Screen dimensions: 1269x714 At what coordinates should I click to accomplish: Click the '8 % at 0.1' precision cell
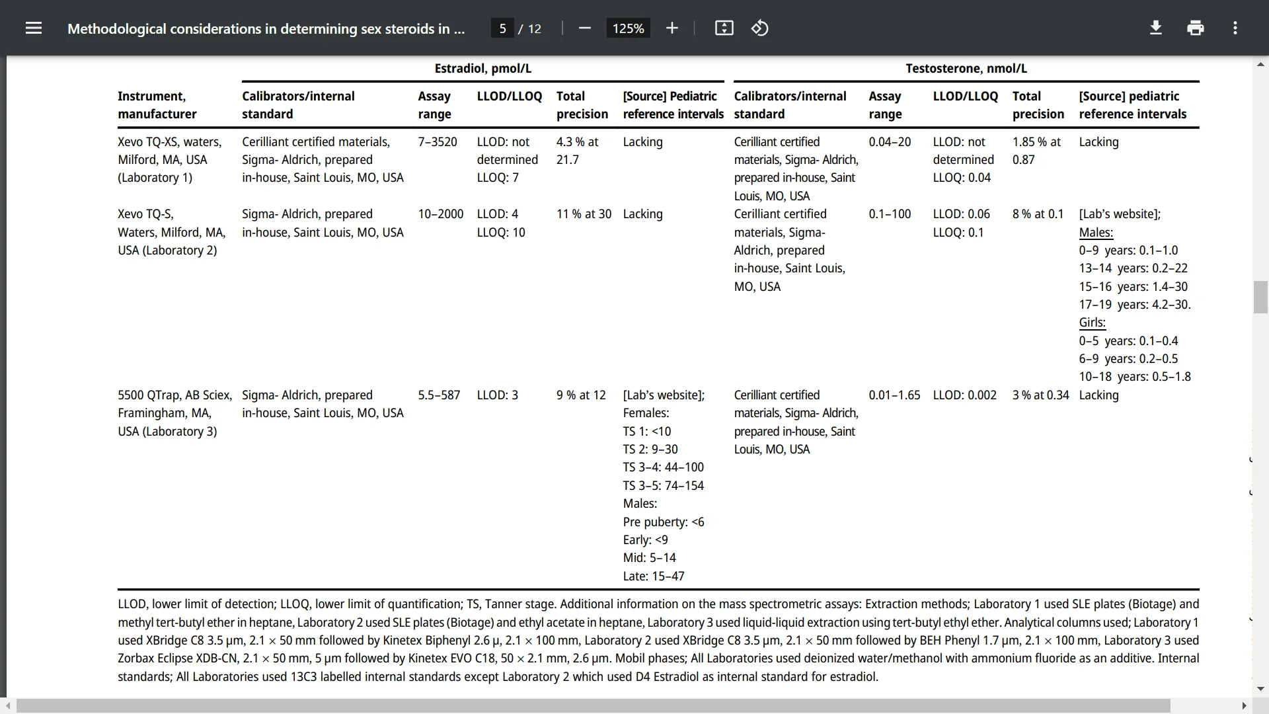tap(1038, 214)
